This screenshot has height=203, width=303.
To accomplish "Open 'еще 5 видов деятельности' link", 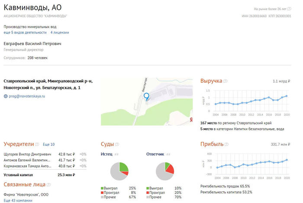I will tap(25, 32).
